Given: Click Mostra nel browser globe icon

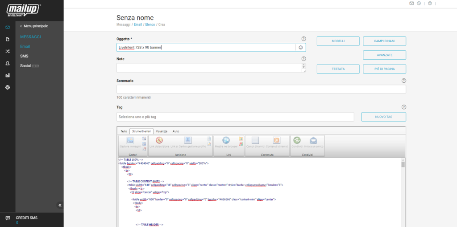Looking at the screenshot, I should [226, 142].
